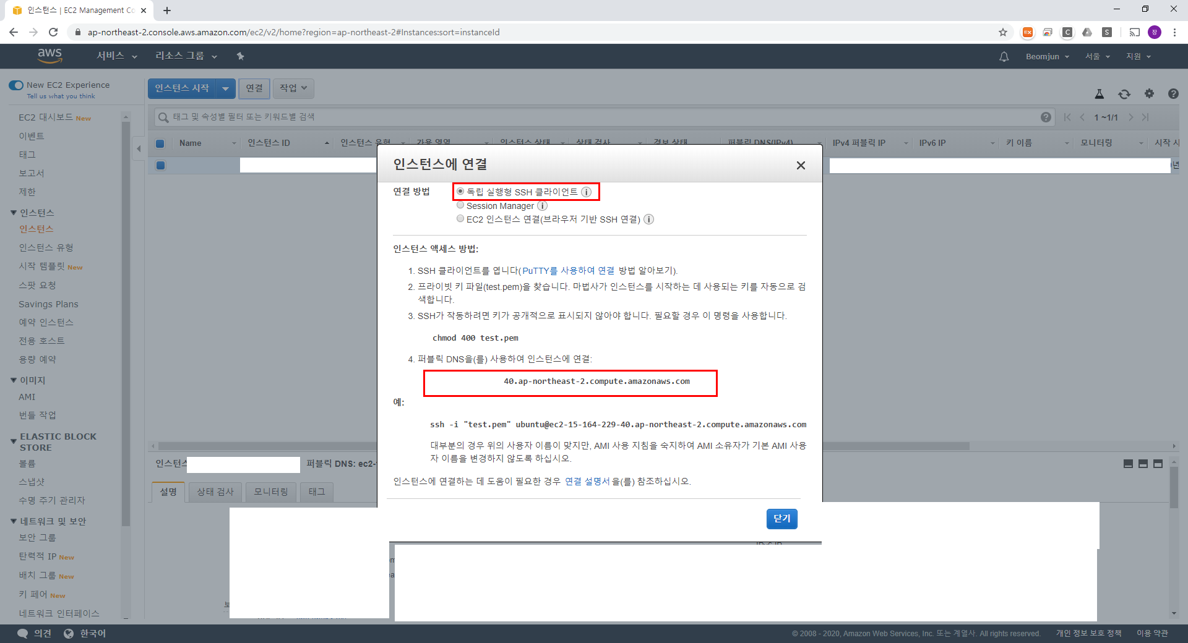This screenshot has width=1188, height=643.
Task: Split the details pane to half height
Action: 1143,464
